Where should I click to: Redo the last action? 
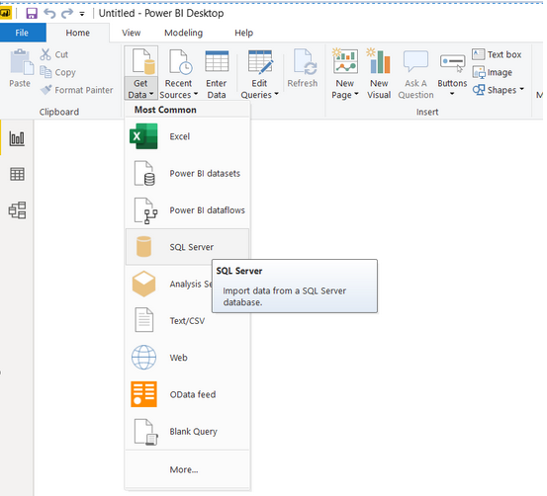67,14
